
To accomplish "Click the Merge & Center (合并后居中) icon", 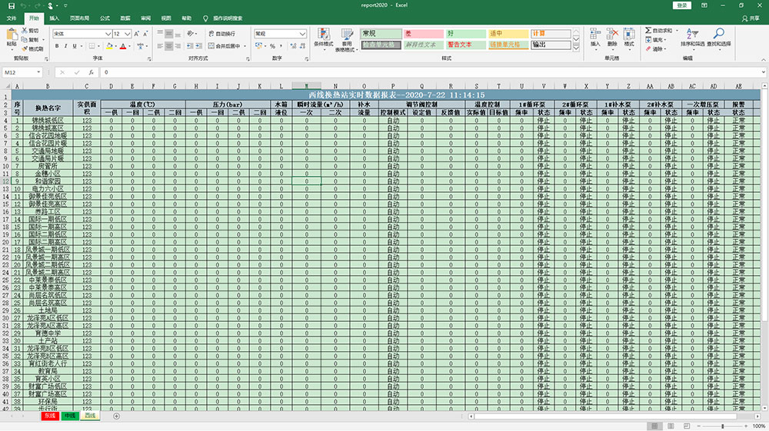I will [x=211, y=46].
